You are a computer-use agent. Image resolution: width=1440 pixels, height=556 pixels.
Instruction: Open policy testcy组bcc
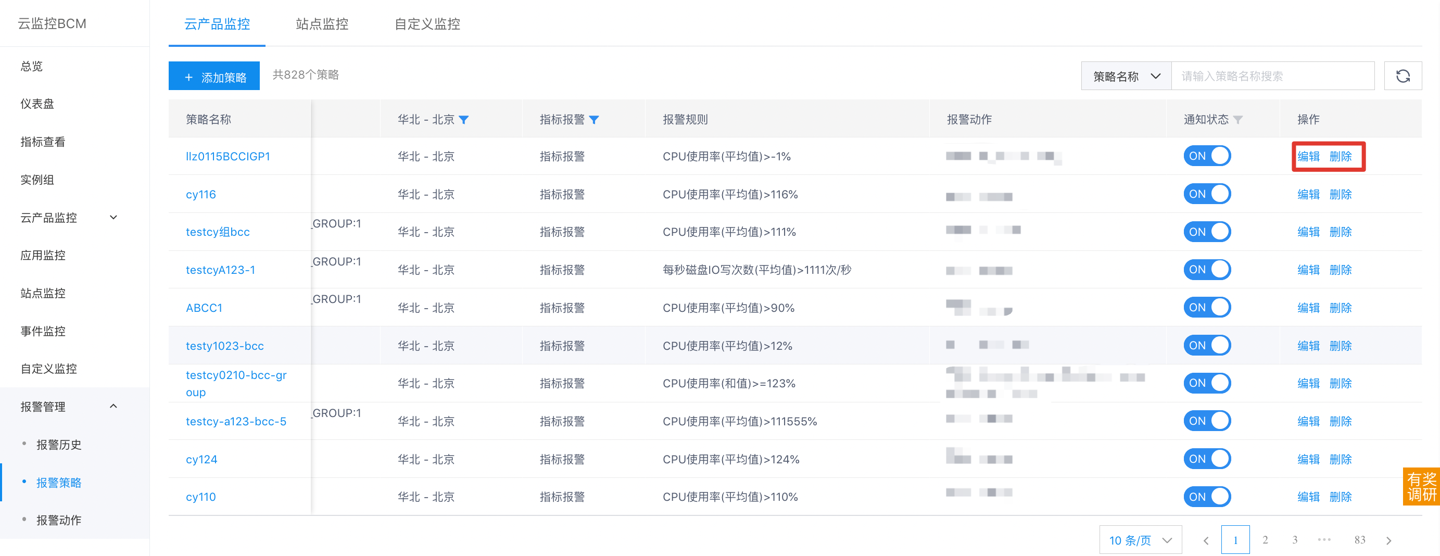[x=218, y=232]
